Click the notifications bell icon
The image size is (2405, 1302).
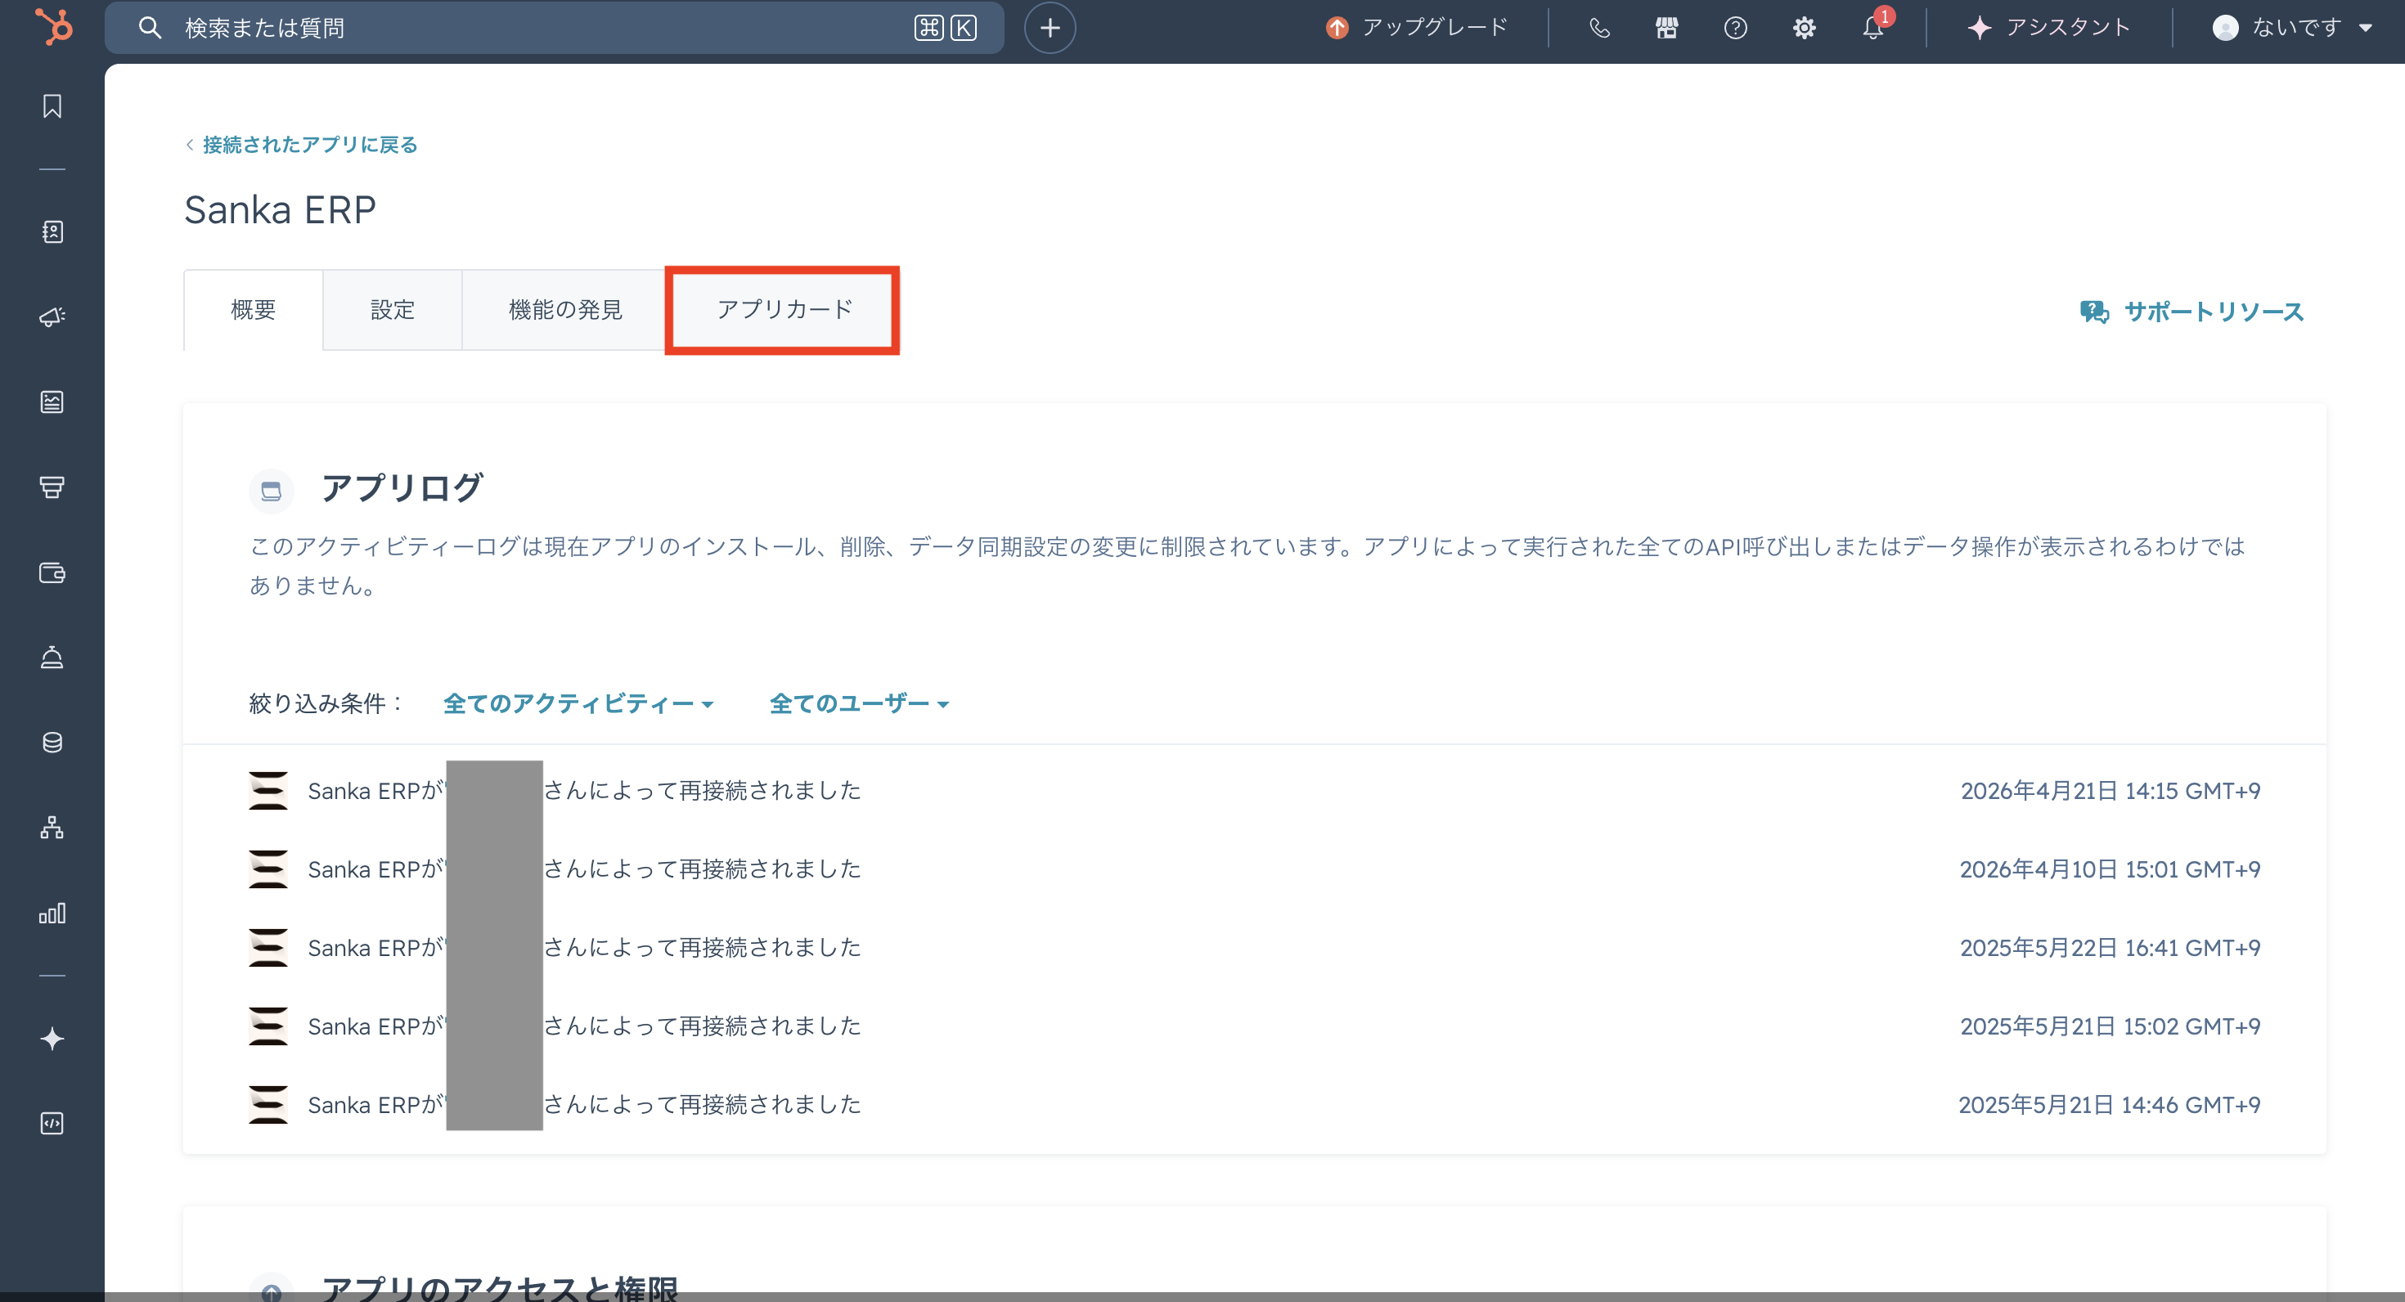click(1872, 28)
